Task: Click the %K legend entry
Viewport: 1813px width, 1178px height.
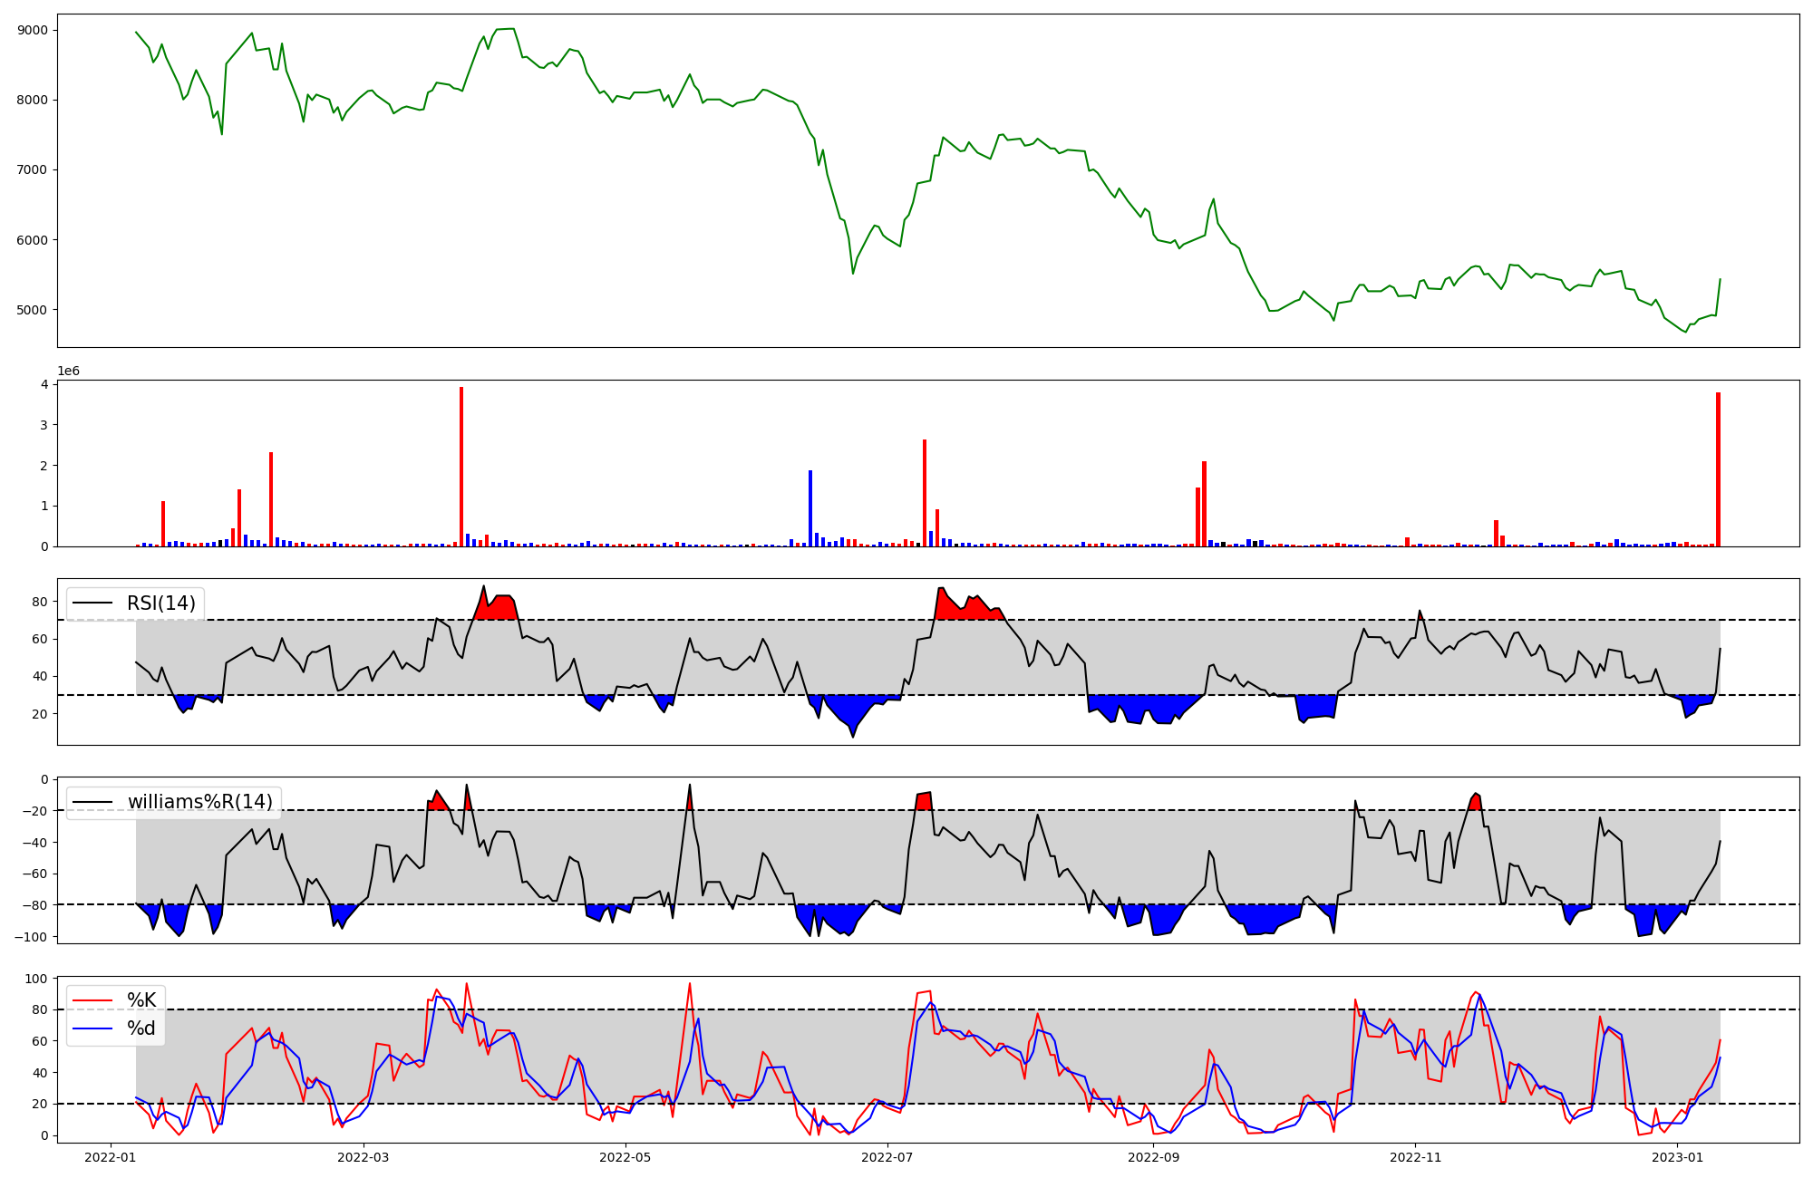Action: coord(141,1000)
